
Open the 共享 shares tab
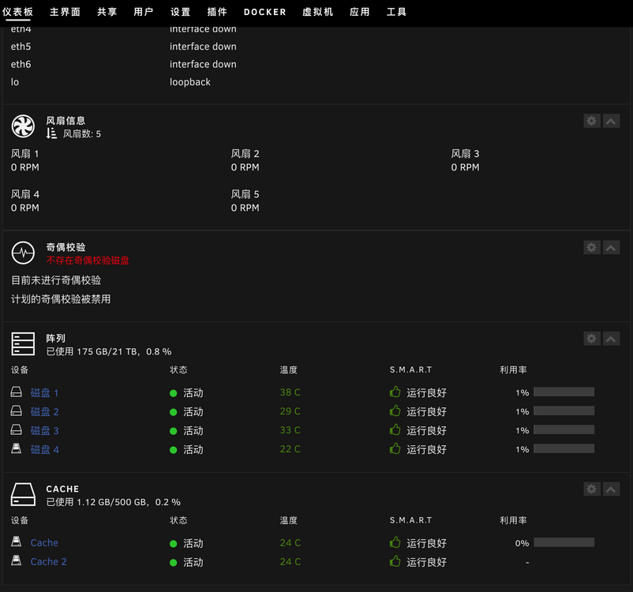pos(107,12)
